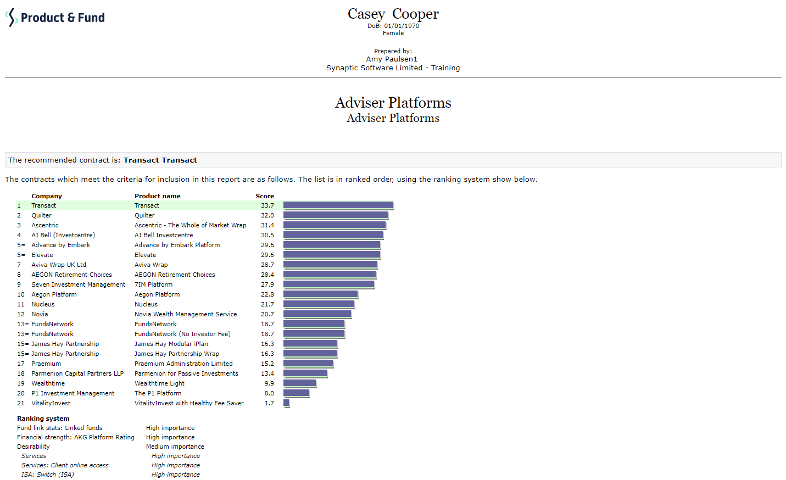Screen dimensions: 786x480
Task: Select P1 Investment Management company
Action: (x=73, y=393)
